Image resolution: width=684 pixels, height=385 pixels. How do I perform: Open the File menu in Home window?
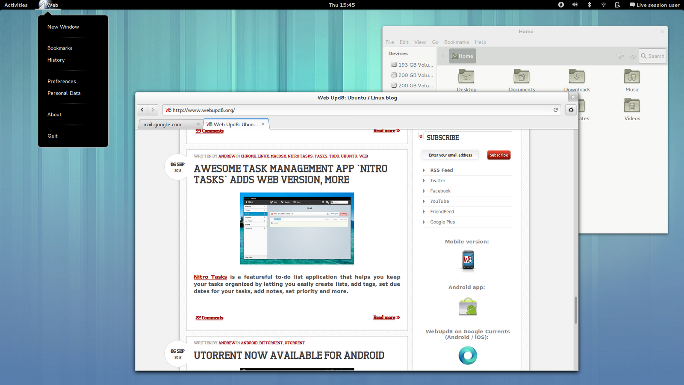click(x=389, y=42)
